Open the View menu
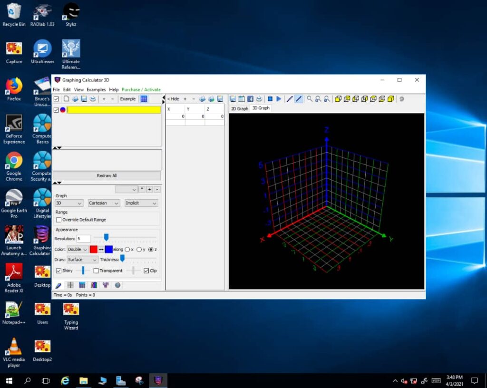Screen dimensions: 487x388 point(79,90)
